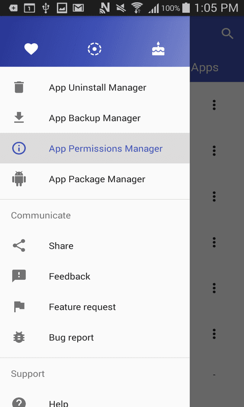Open the first app's three-dot overflow menu
The height and width of the screenshot is (407, 244).
click(x=214, y=105)
